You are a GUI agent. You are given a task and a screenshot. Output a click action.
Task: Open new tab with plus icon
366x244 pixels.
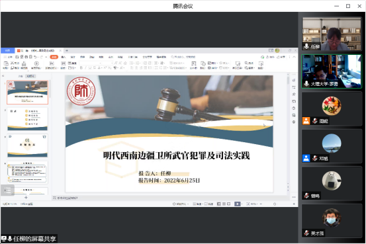click(67, 50)
